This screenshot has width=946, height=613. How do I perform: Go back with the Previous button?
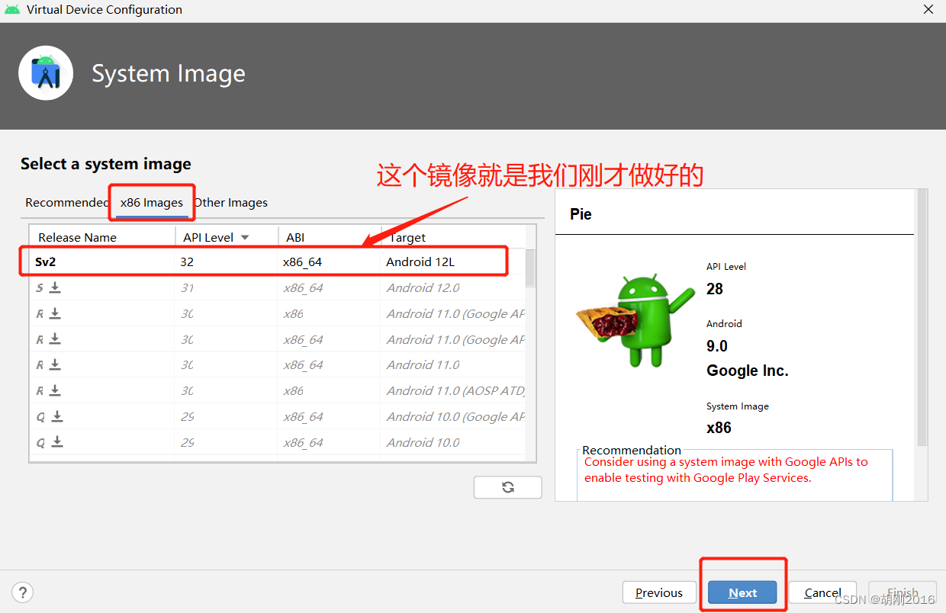[x=659, y=592]
